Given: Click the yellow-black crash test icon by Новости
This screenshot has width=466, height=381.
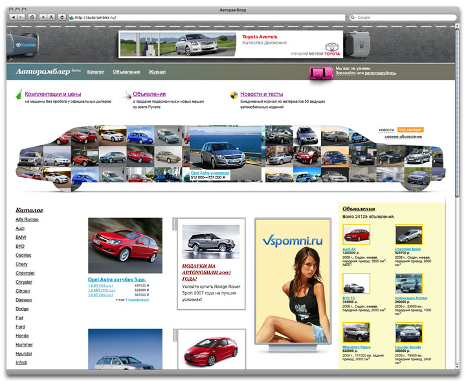Looking at the screenshot, I should point(234,95).
